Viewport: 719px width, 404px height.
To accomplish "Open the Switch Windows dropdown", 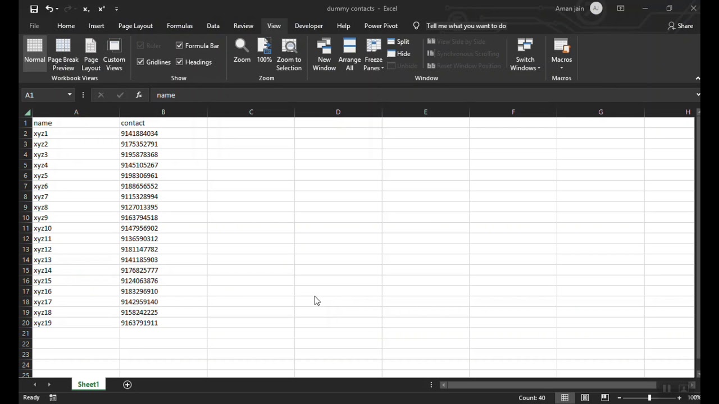I will coord(525,54).
